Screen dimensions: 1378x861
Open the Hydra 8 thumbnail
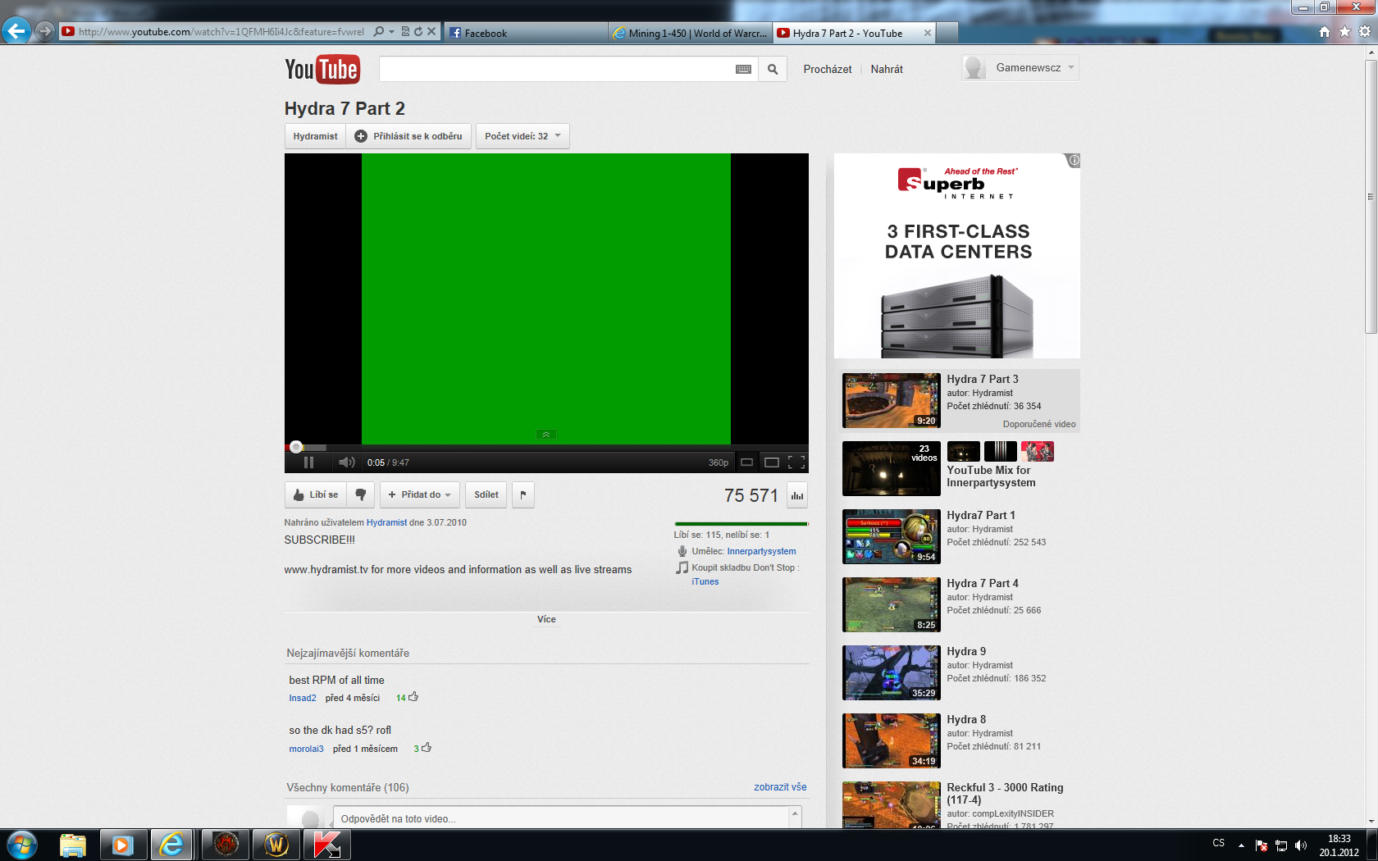pyautogui.click(x=892, y=741)
